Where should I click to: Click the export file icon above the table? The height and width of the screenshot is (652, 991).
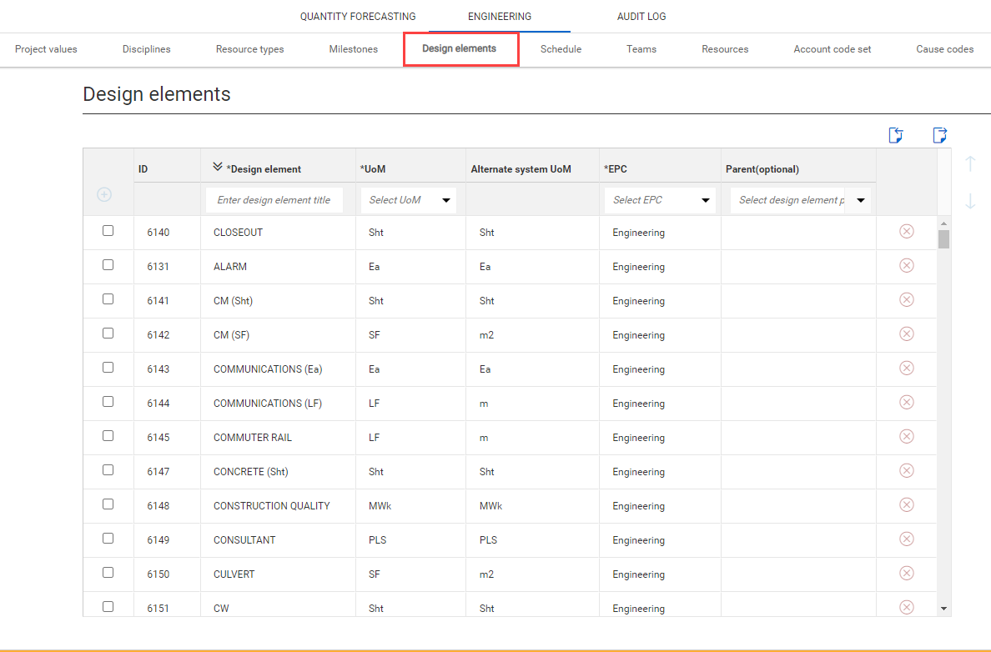[x=940, y=135]
